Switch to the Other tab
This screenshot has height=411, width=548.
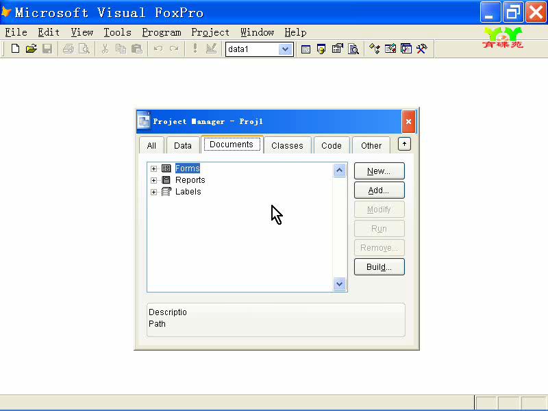pyautogui.click(x=371, y=145)
